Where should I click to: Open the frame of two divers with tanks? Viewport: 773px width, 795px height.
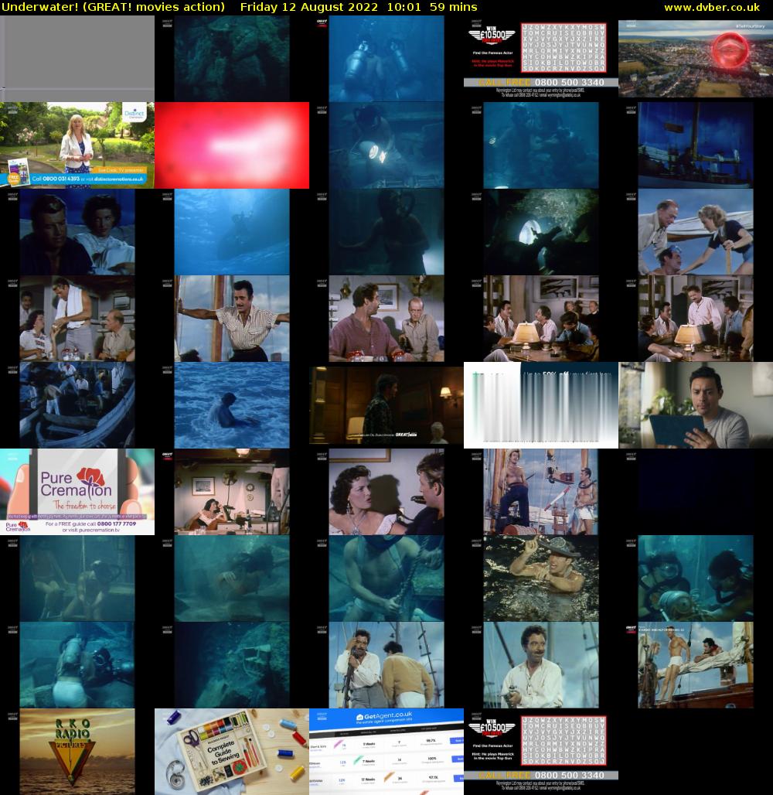(386, 58)
